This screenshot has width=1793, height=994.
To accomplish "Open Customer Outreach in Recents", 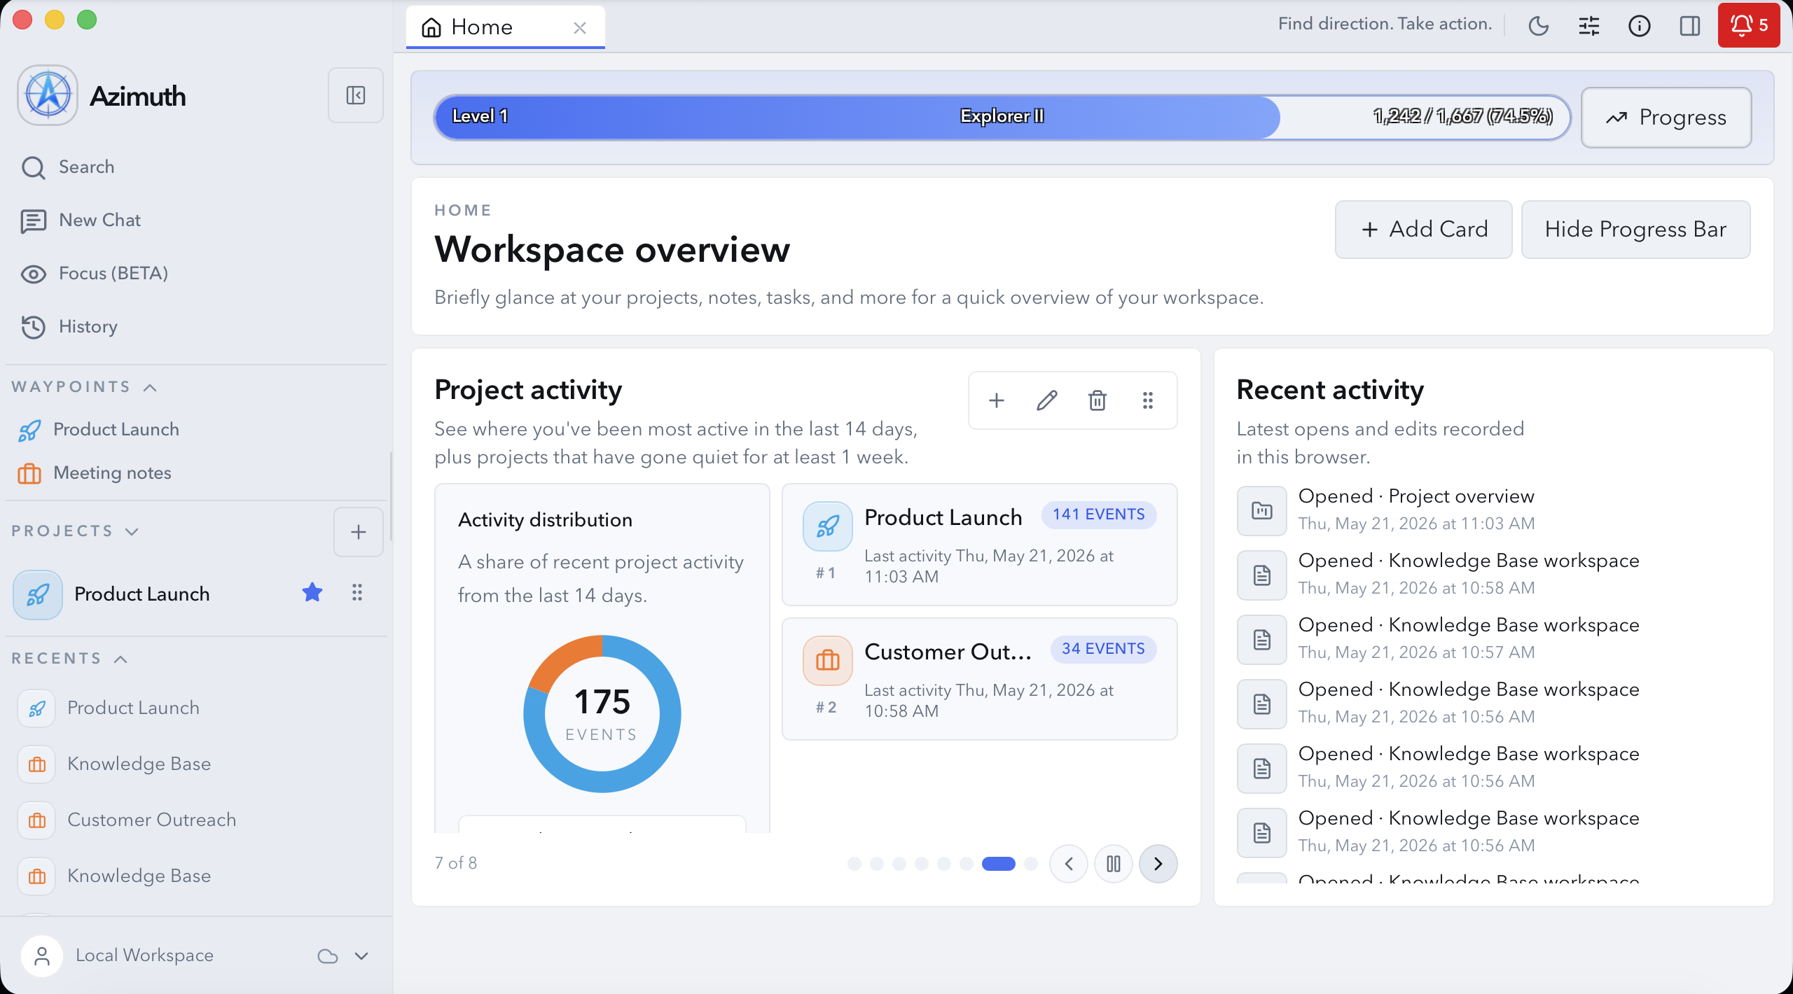I will (196, 820).
